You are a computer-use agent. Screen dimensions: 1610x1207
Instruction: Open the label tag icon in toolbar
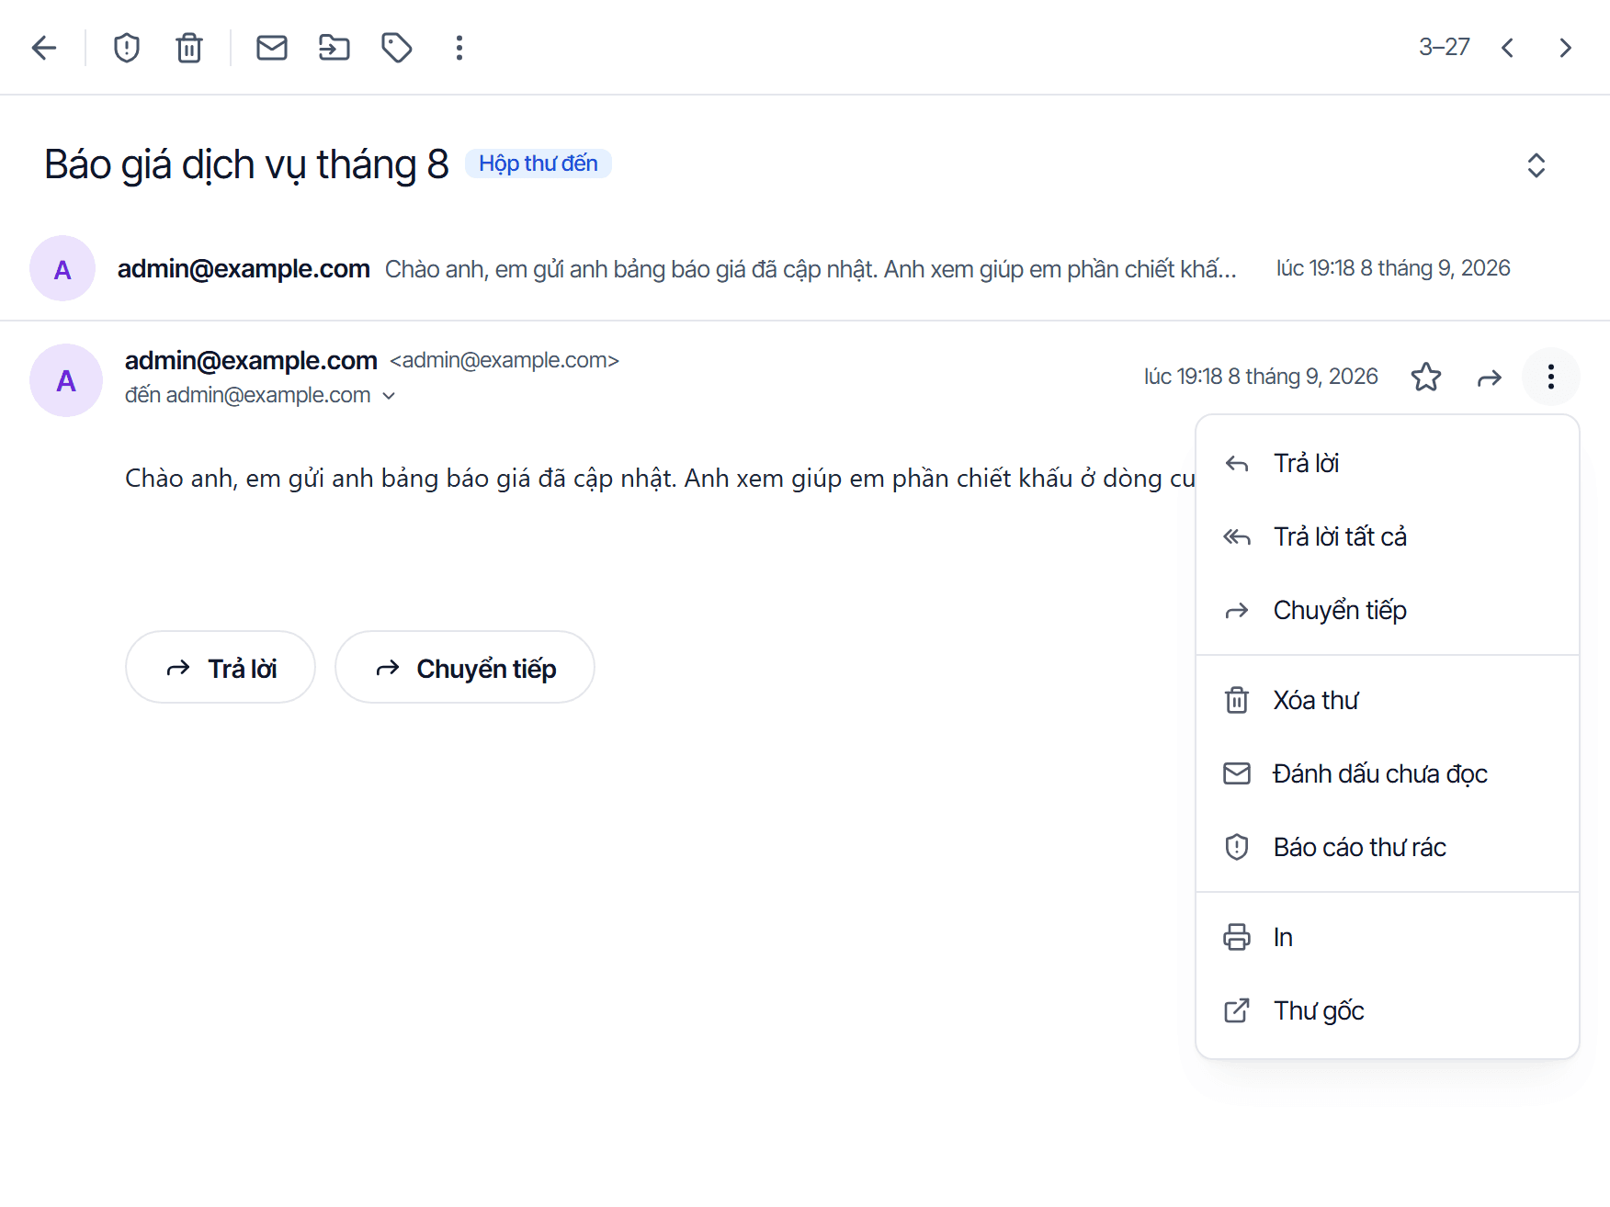[397, 48]
